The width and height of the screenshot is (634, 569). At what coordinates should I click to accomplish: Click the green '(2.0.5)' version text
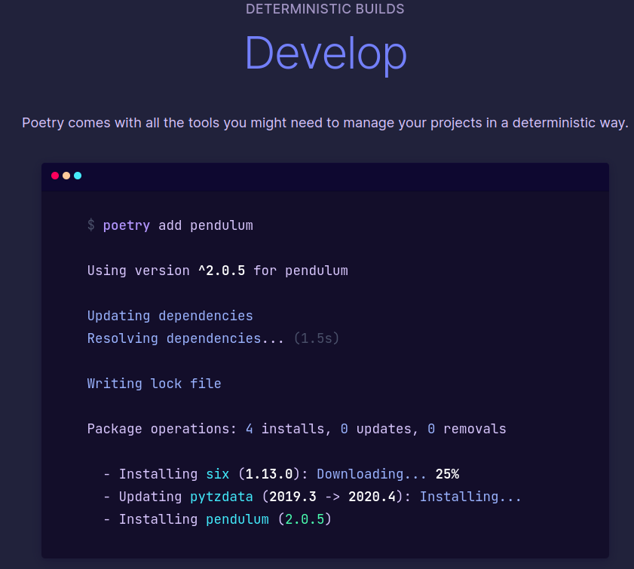click(x=305, y=519)
